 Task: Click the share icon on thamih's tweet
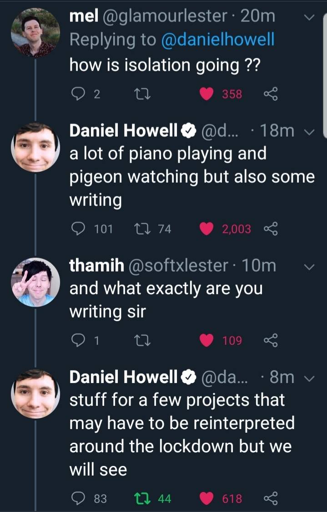coord(271,340)
